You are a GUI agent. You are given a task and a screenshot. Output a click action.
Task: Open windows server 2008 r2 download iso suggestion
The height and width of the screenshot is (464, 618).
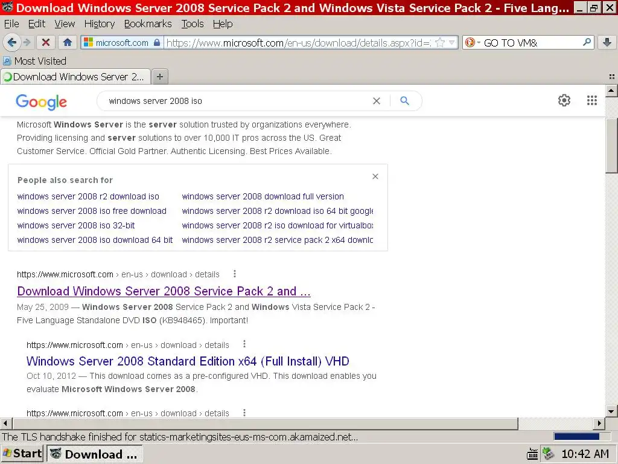pos(88,196)
